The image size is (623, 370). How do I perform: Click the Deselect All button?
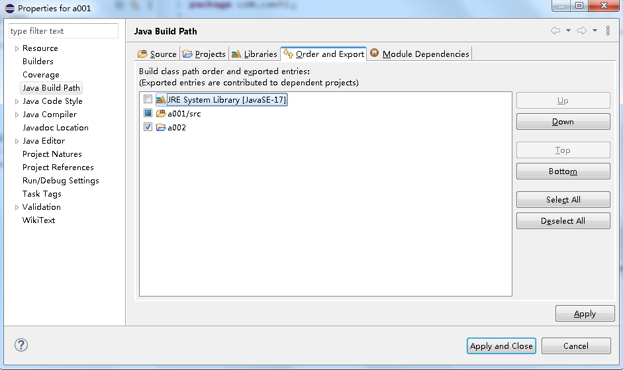pos(563,220)
